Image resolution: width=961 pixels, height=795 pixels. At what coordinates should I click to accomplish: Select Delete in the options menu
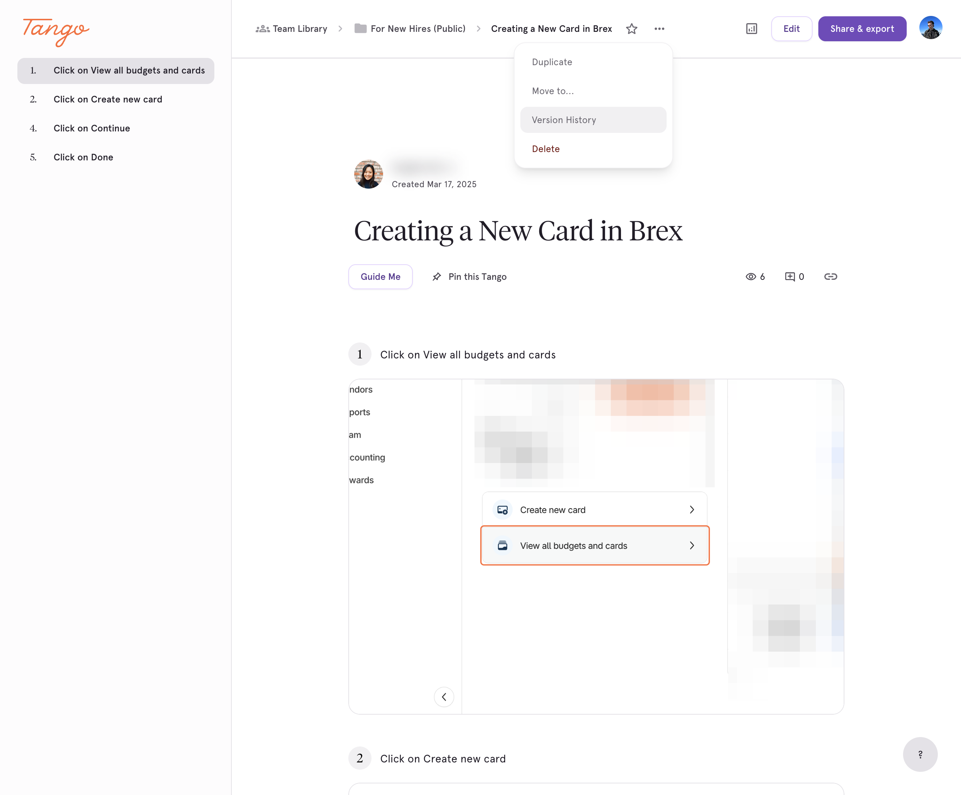click(593, 149)
